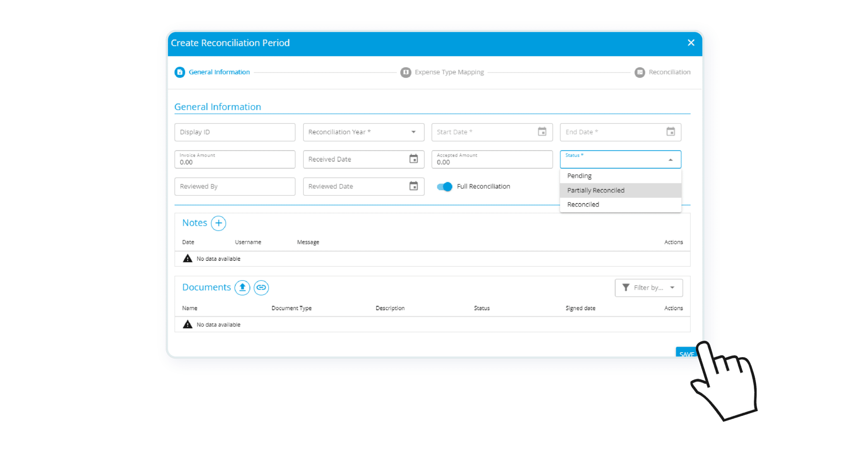Open the Reviewed Date calendar picker
This screenshot has width=847, height=451.
coord(414,186)
